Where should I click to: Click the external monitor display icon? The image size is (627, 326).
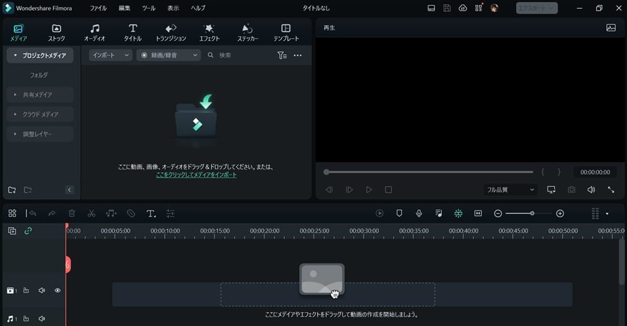[x=551, y=190]
